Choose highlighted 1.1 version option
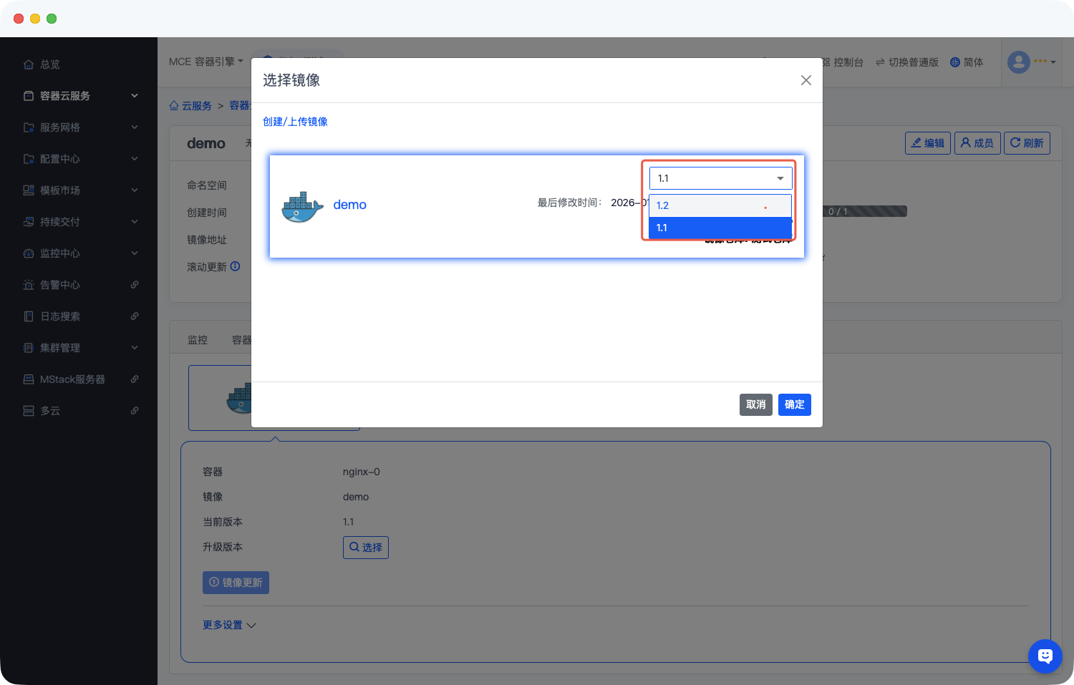This screenshot has width=1074, height=685. coord(720,228)
